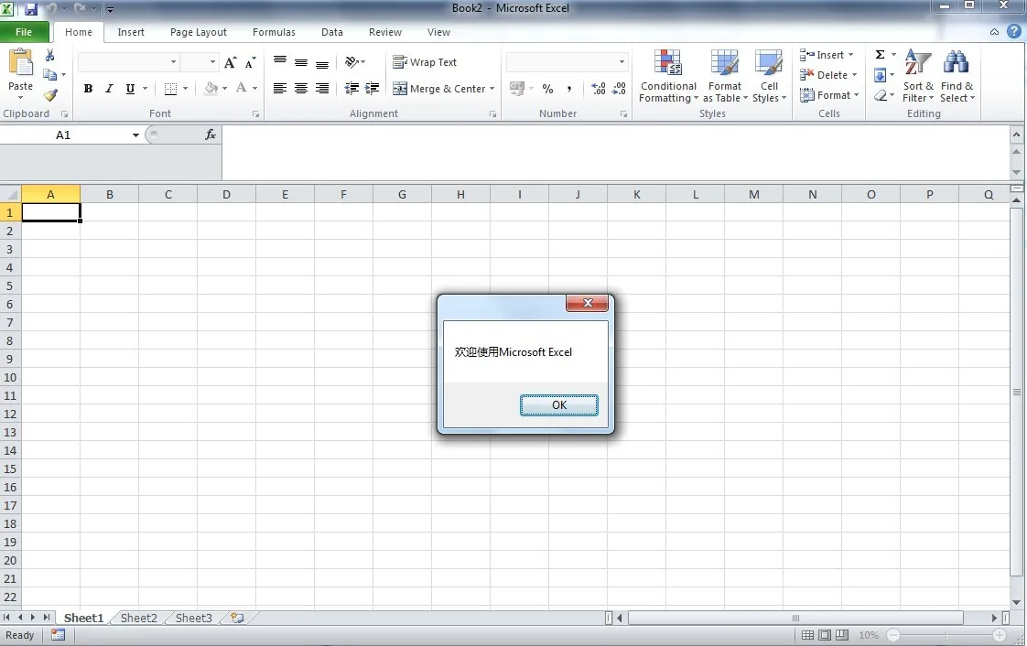1027x646 pixels.
Task: Click the AutoSum sigma icon
Action: pyautogui.click(x=880, y=55)
